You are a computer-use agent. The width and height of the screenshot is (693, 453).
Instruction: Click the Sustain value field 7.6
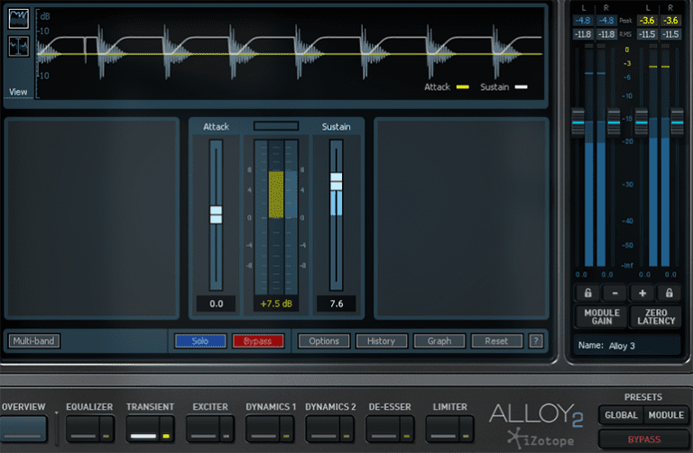337,304
